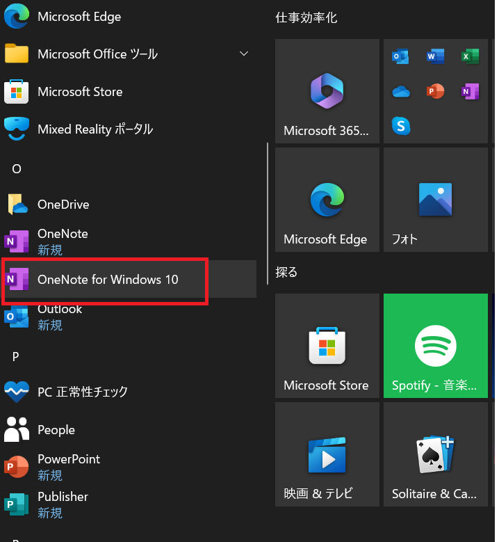Screen dimensions: 499x542
Task: Select the 仕事効率化 tile group title
Action: pyautogui.click(x=306, y=18)
